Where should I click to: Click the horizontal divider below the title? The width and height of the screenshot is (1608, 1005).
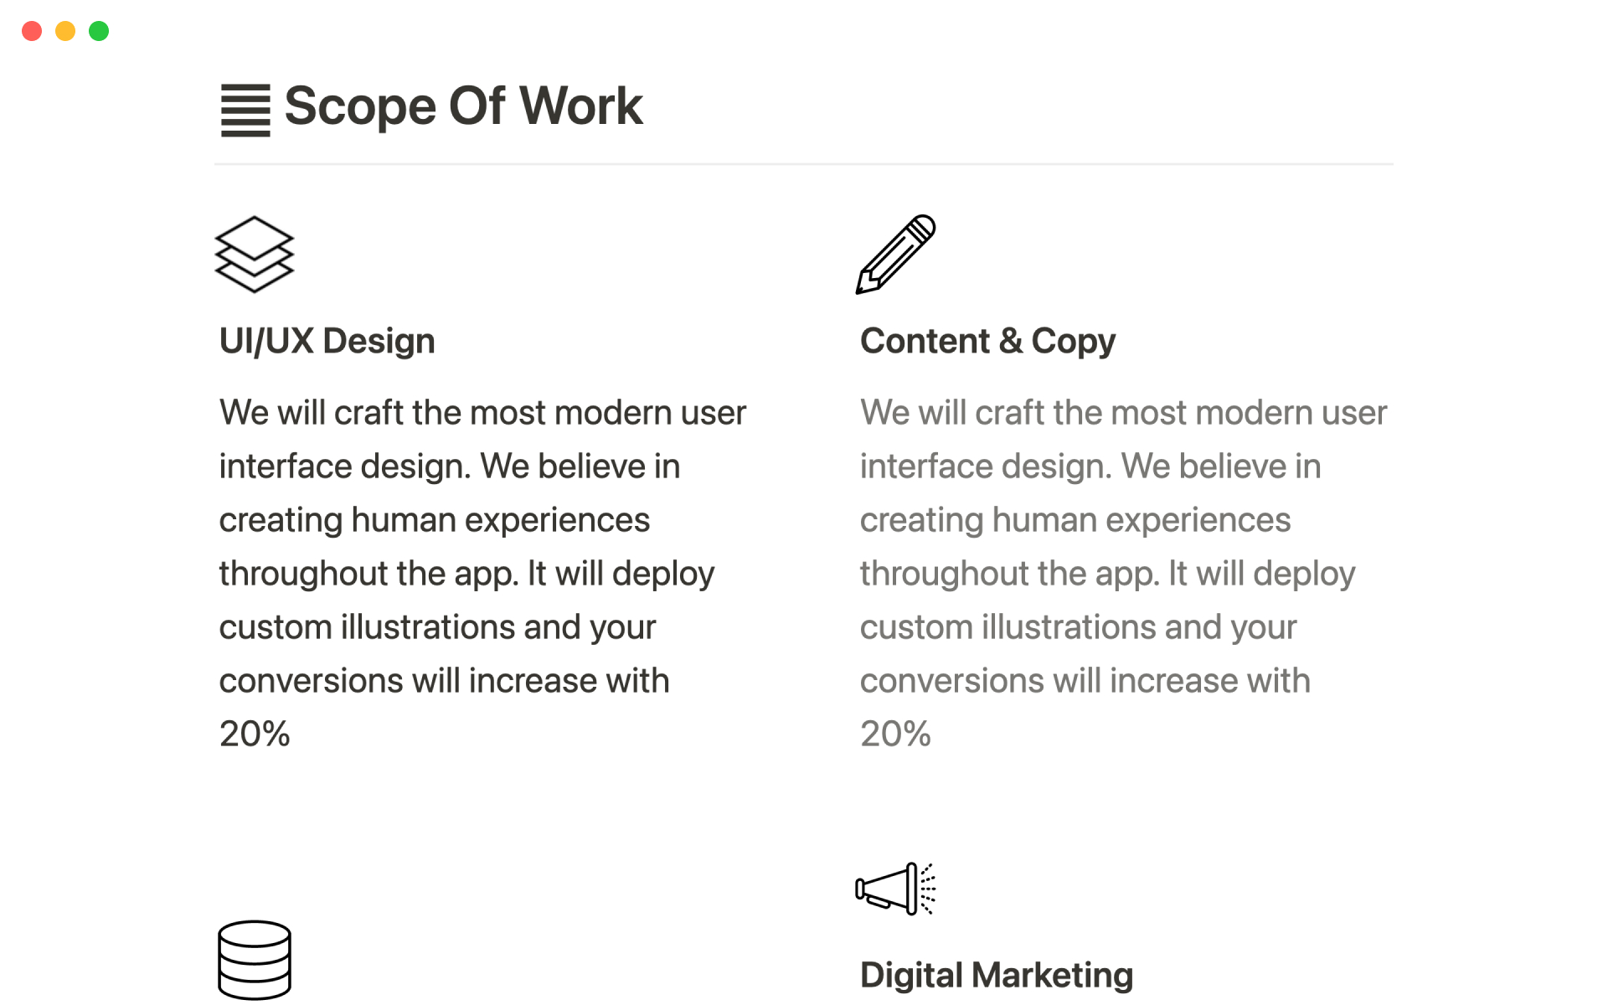coord(804,164)
